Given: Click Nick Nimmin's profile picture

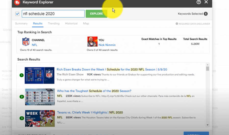Looking at the screenshot, I should tap(93, 42).
